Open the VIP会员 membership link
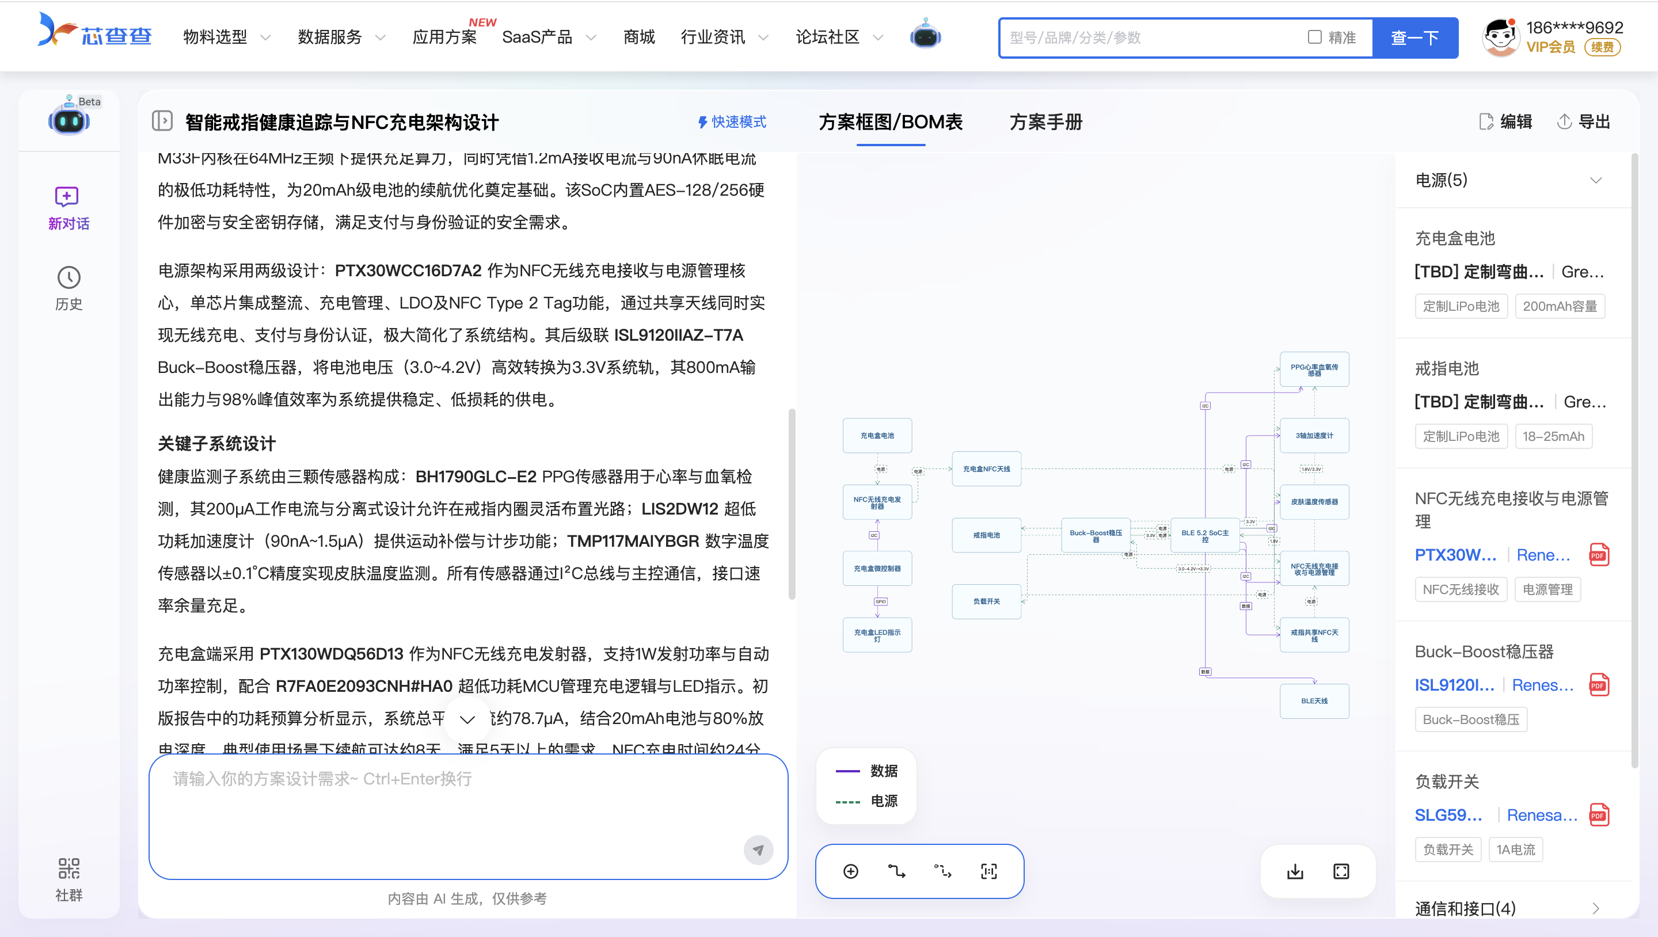Image resolution: width=1658 pixels, height=937 pixels. click(x=1550, y=47)
